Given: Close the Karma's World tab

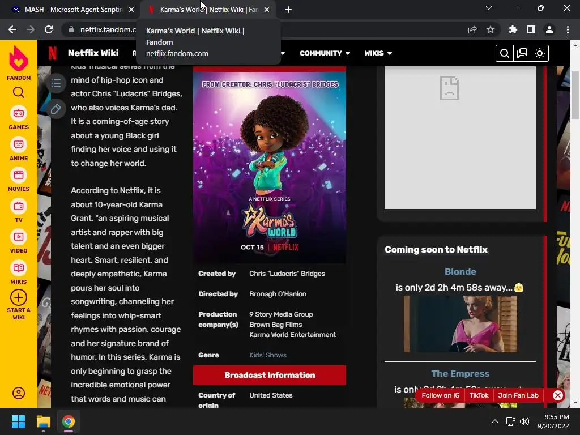Looking at the screenshot, I should tap(267, 10).
